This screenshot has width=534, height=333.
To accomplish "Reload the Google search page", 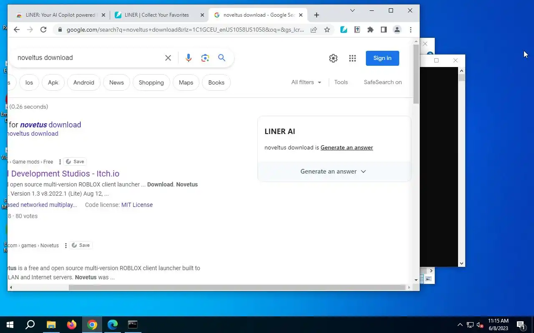I will pos(43,30).
